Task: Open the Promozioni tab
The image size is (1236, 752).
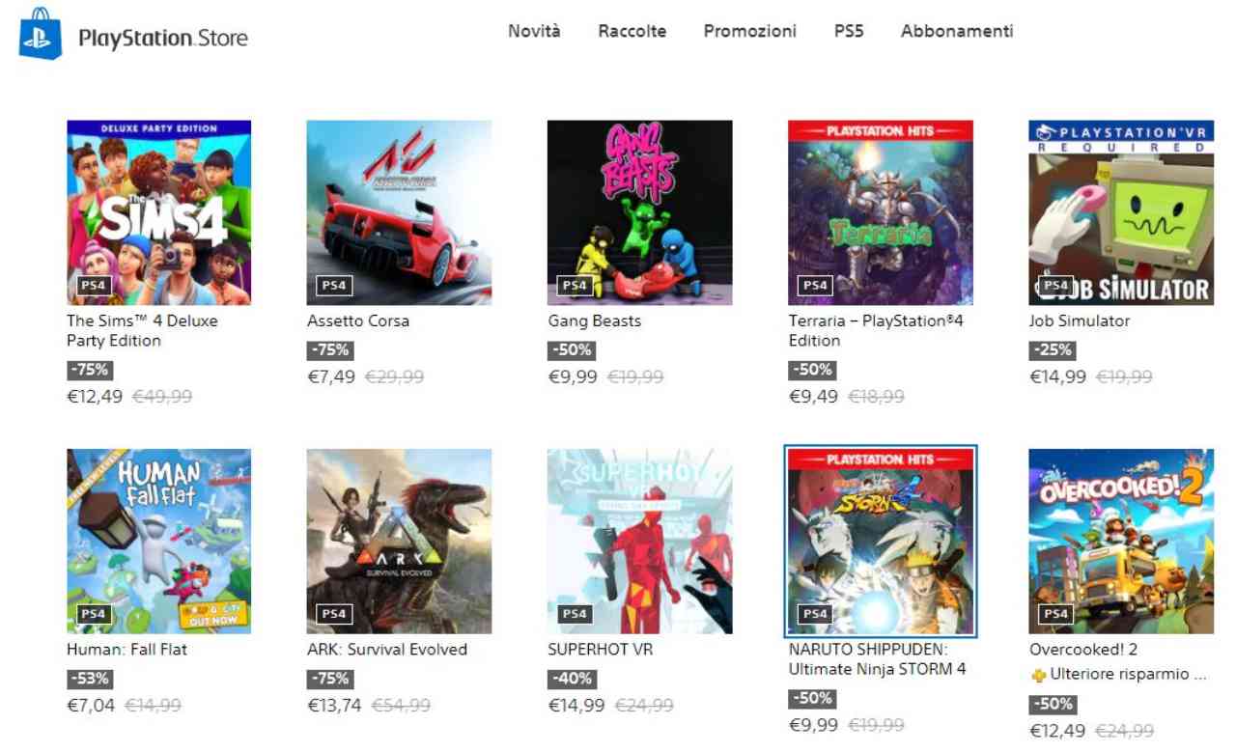Action: [x=749, y=31]
